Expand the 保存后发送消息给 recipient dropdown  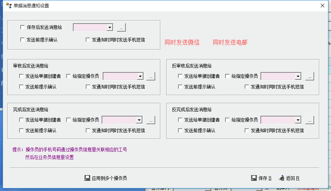click(x=109, y=27)
